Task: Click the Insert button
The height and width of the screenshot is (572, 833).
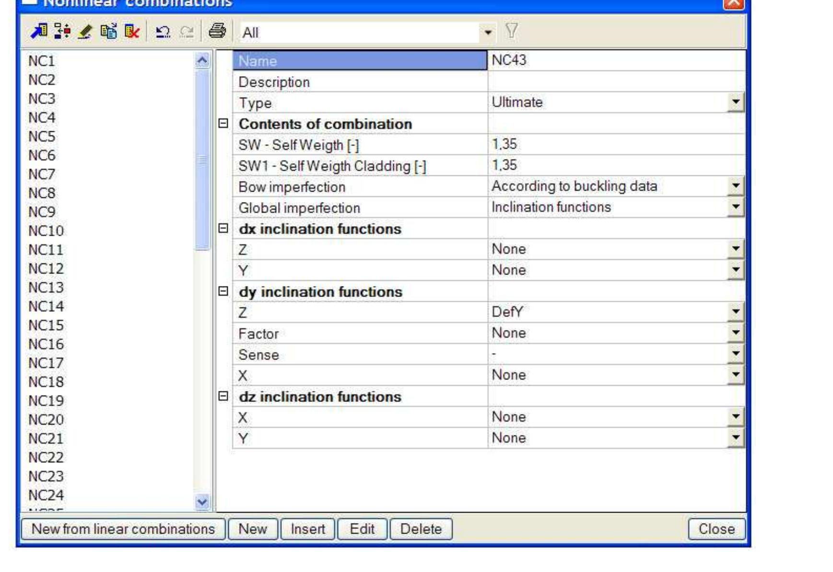Action: [307, 529]
